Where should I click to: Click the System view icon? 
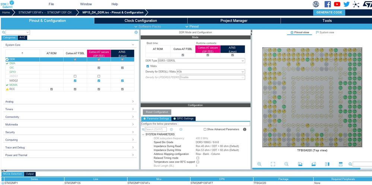[x=317, y=32]
